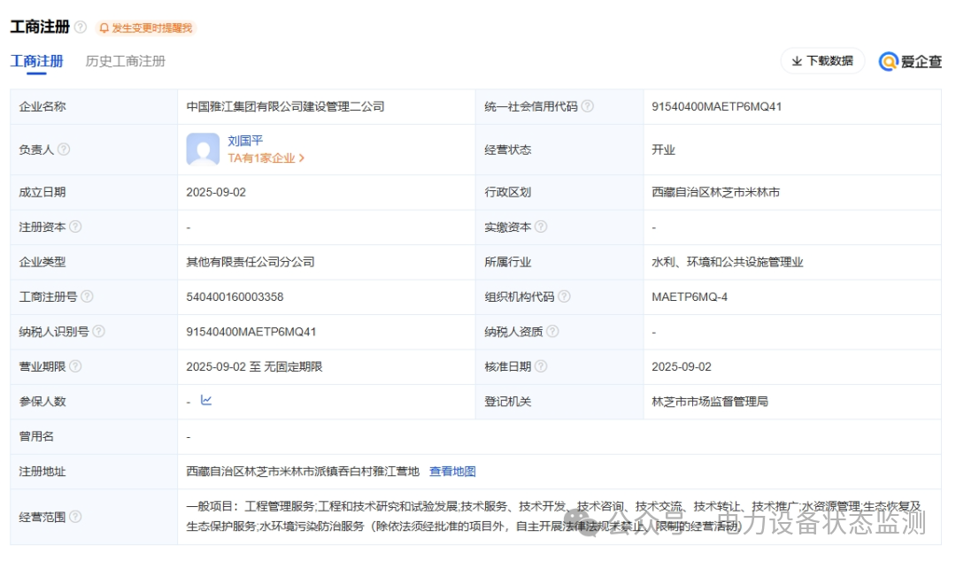Click help icon beside 统一社会信用代码
The height and width of the screenshot is (561, 956).
588,106
